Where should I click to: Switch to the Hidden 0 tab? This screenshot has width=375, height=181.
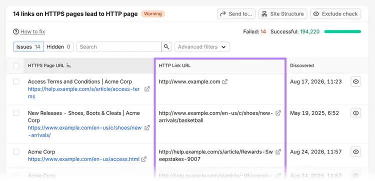[x=58, y=47]
